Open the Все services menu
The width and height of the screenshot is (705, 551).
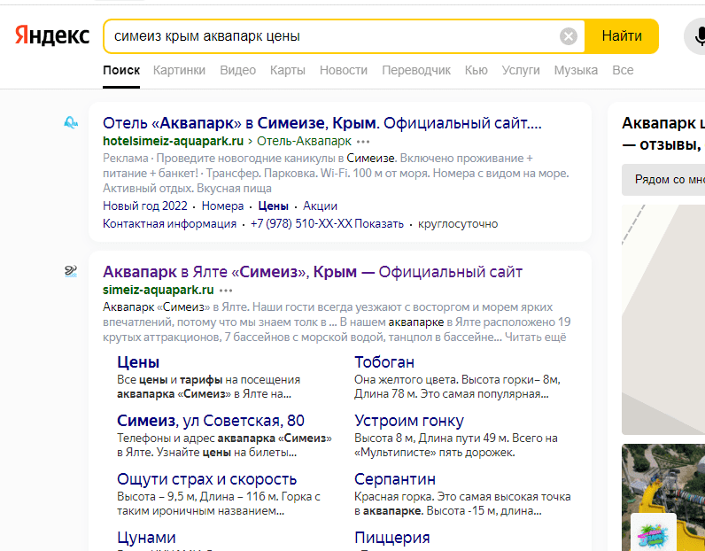point(623,70)
